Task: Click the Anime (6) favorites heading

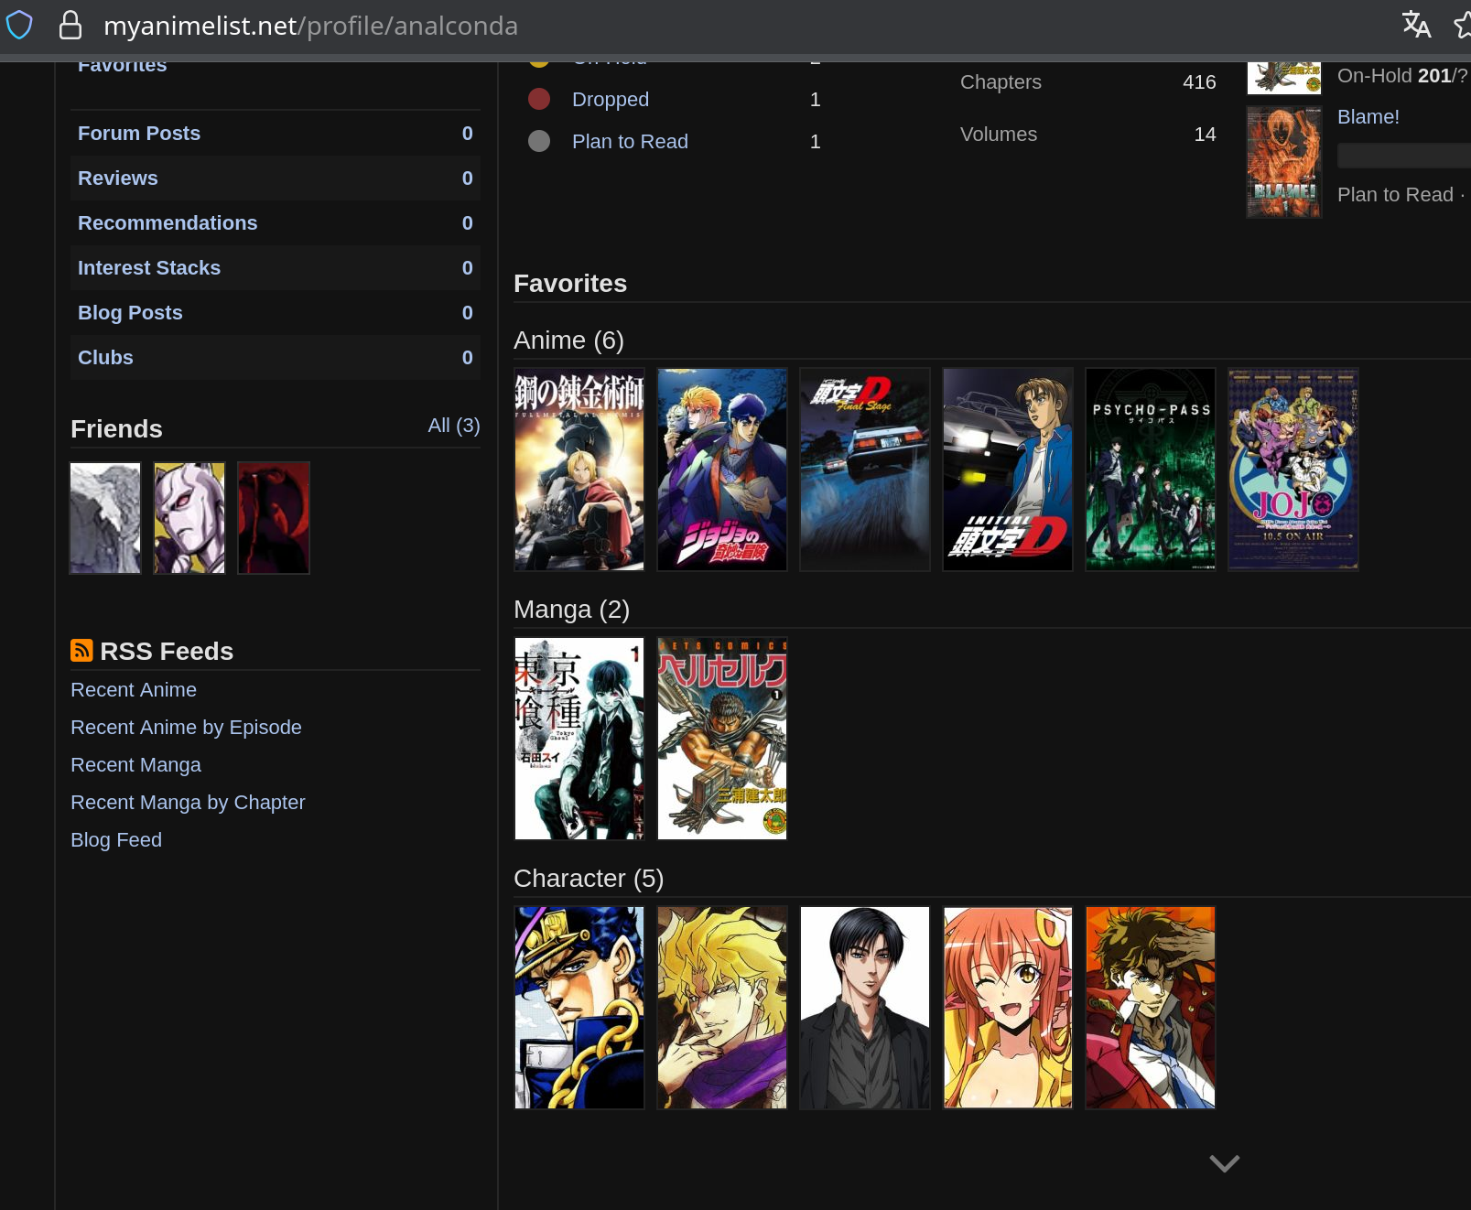Action: point(568,340)
